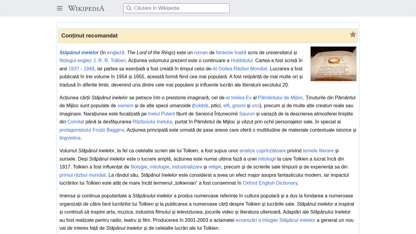The height and width of the screenshot is (234, 416).
Task: Open the temele literare link
Action: [318, 151]
